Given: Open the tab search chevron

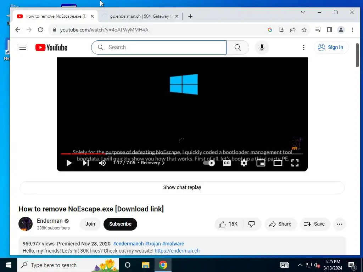Looking at the screenshot, I should tap(303, 12).
